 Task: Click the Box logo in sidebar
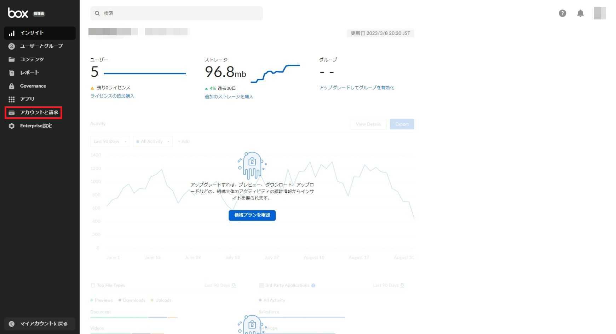[18, 13]
